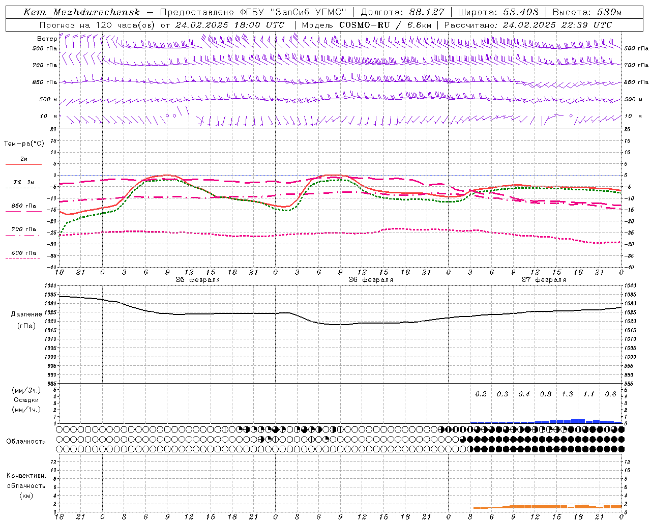651x521 pixels.
Task: Select the elevation text Высота: 530м
Action: click(x=587, y=12)
